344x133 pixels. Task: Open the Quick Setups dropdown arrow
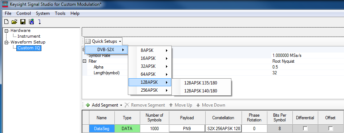[120, 41]
